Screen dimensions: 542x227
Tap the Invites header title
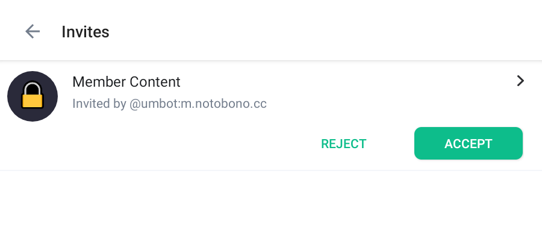coord(86,32)
